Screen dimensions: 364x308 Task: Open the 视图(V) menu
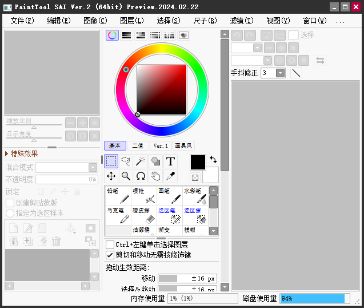coord(278,21)
